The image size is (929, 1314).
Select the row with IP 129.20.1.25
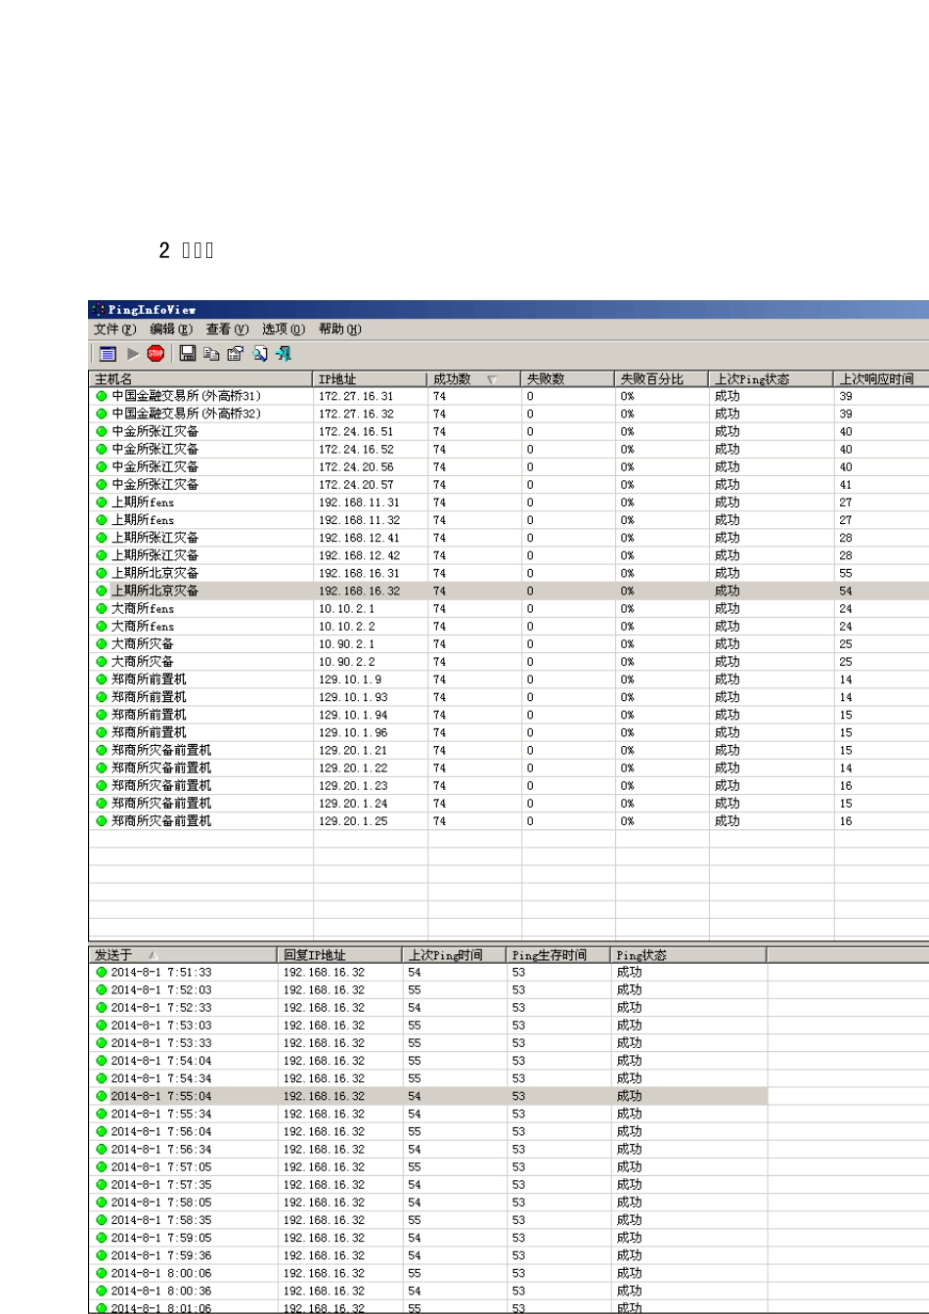tap(509, 821)
